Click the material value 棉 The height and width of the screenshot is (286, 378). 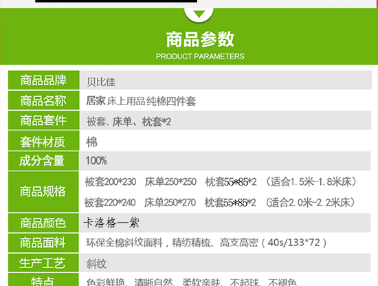[91, 142]
